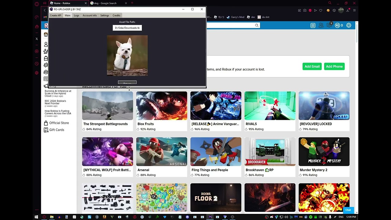Screen dimensions: 391x220
Task: Click the Asset File Path field
Action: 127,28
